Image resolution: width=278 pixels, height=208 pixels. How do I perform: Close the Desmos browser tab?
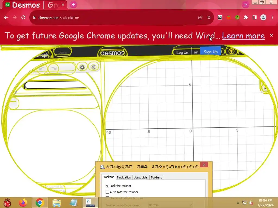63,5
